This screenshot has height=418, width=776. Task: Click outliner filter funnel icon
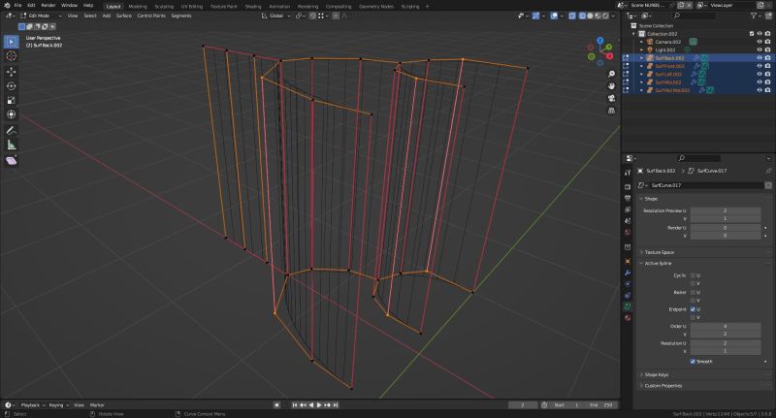754,16
